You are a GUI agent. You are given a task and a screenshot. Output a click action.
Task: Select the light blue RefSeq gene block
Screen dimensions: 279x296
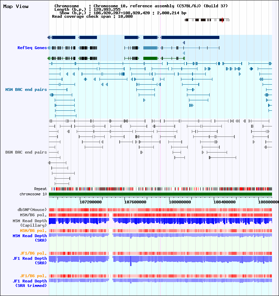pos(150,48)
